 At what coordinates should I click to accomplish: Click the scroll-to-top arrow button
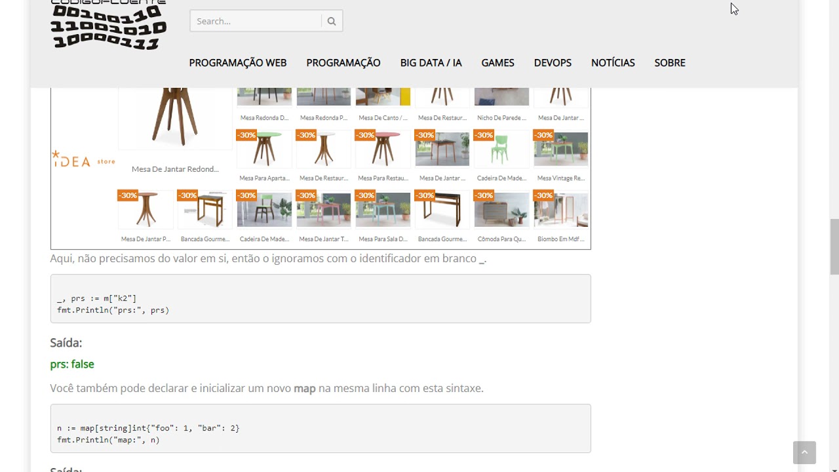[804, 452]
